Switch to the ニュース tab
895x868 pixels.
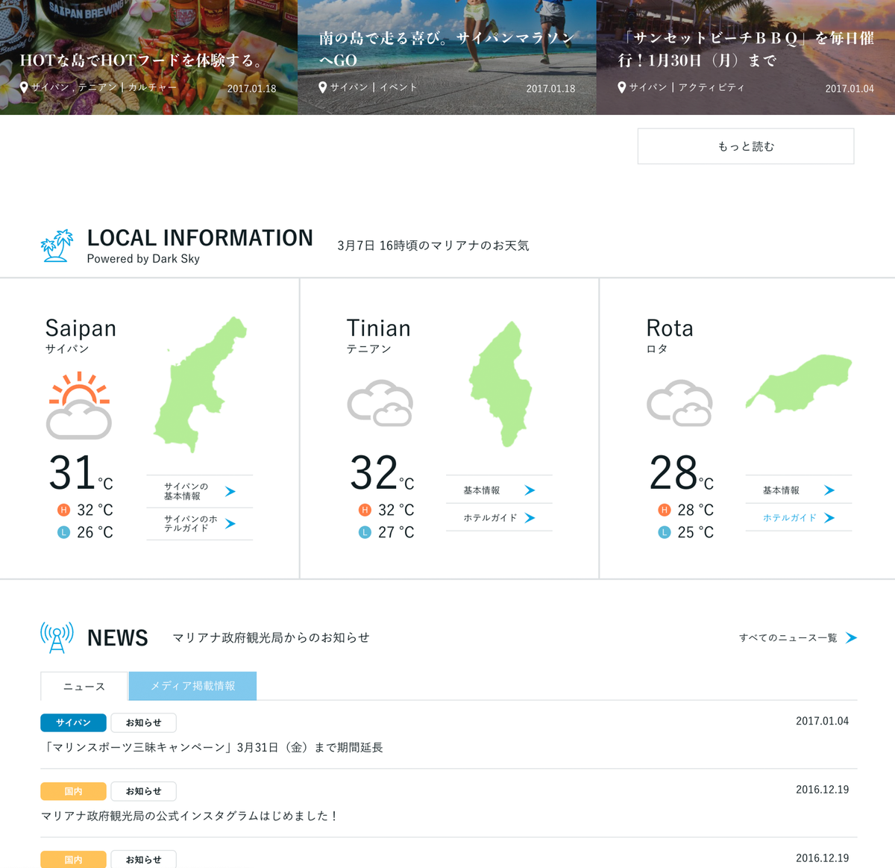click(83, 685)
